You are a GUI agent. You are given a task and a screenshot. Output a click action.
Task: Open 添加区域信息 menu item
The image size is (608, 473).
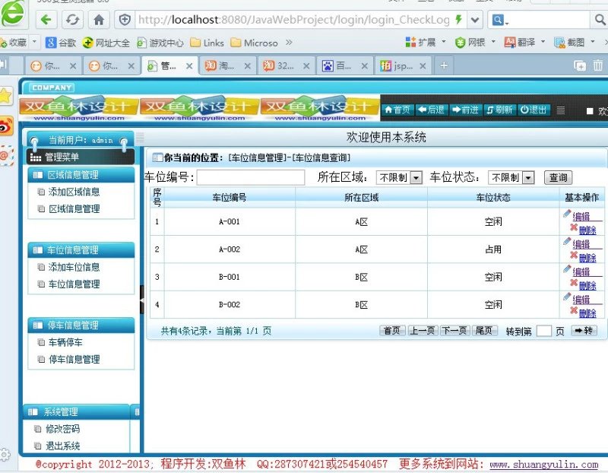pos(74,192)
